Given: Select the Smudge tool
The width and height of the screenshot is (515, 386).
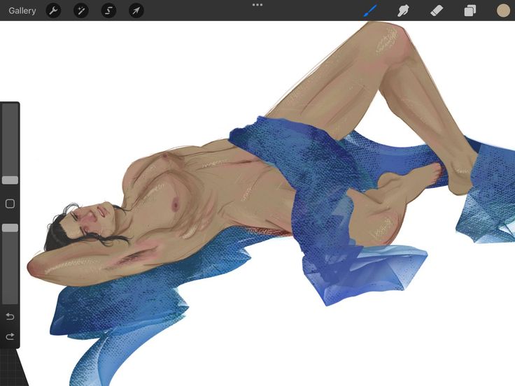Looking at the screenshot, I should point(403,10).
